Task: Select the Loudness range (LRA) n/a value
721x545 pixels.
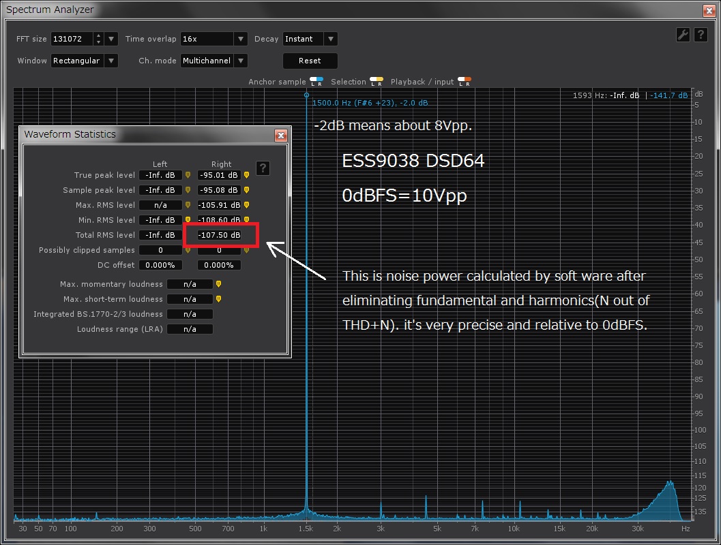Action: 190,329
